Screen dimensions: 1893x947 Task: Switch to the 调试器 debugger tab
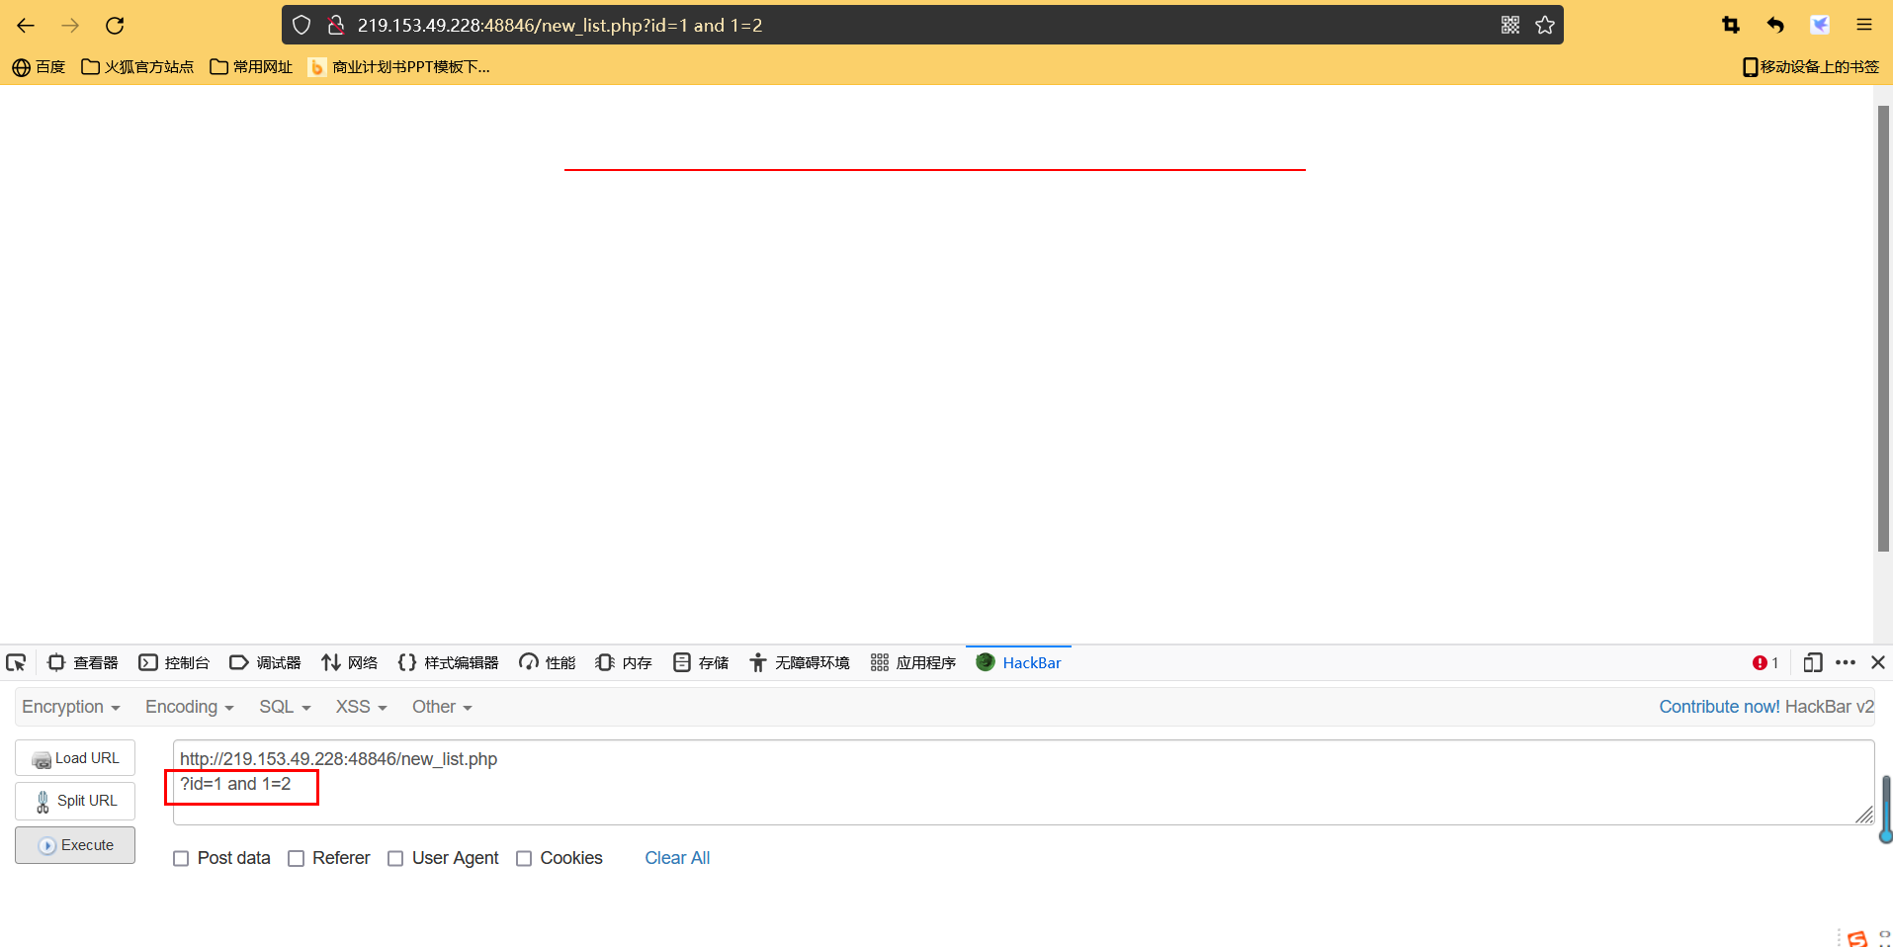[265, 662]
